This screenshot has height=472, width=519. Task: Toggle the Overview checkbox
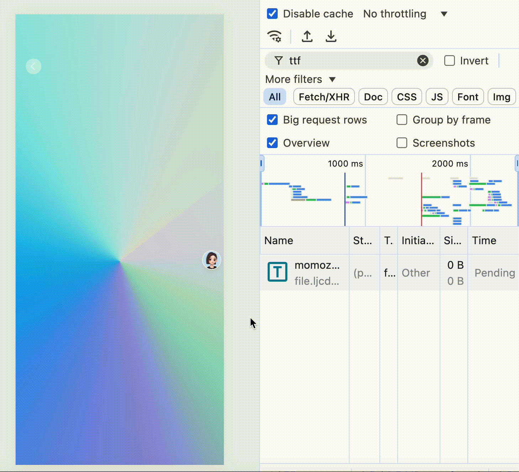272,143
